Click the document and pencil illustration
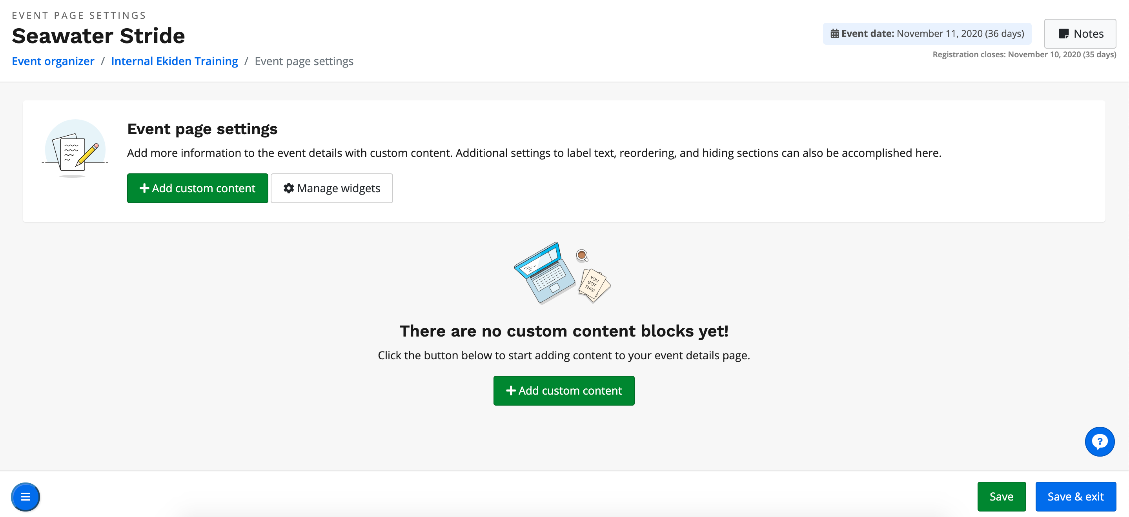This screenshot has width=1129, height=517. coord(75,149)
